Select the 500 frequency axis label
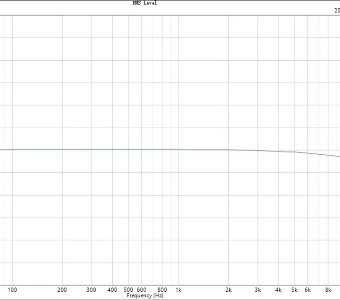 [x=128, y=290]
